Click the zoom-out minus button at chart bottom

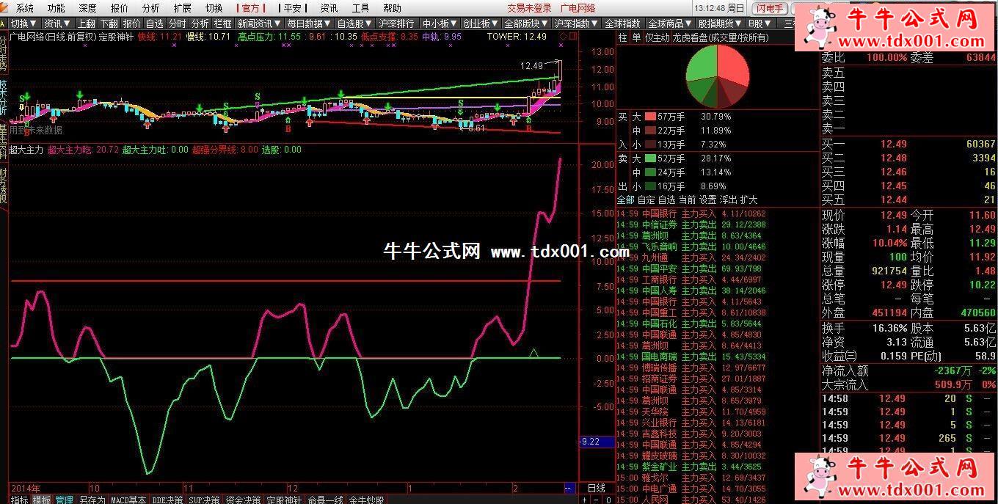pyautogui.click(x=597, y=500)
